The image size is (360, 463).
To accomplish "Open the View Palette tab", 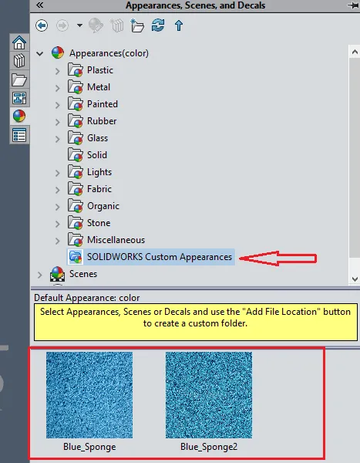I will point(19,98).
